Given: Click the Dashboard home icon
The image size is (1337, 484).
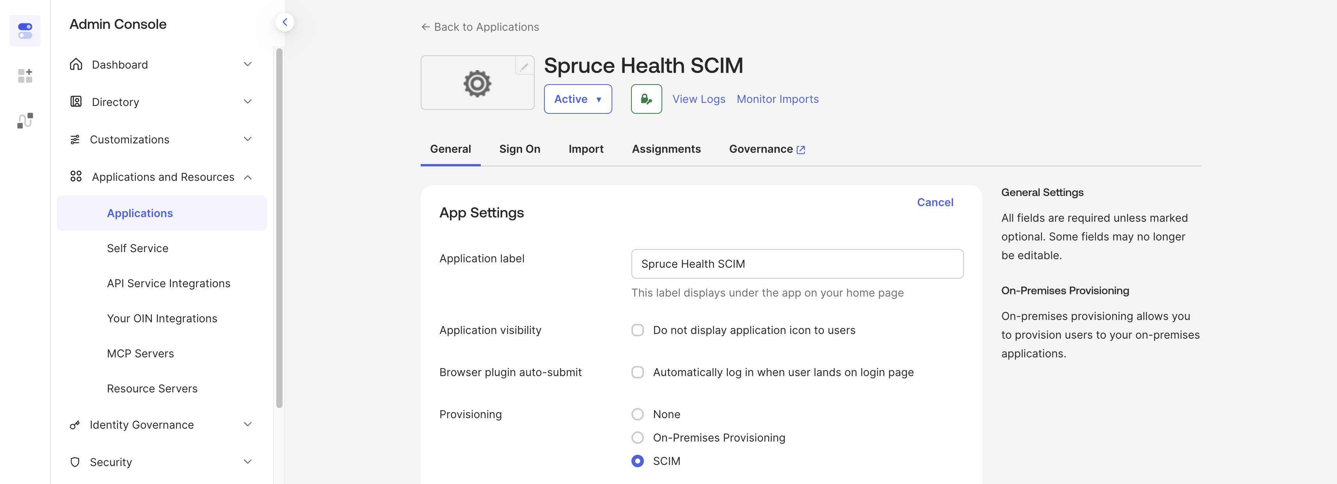Looking at the screenshot, I should point(76,64).
